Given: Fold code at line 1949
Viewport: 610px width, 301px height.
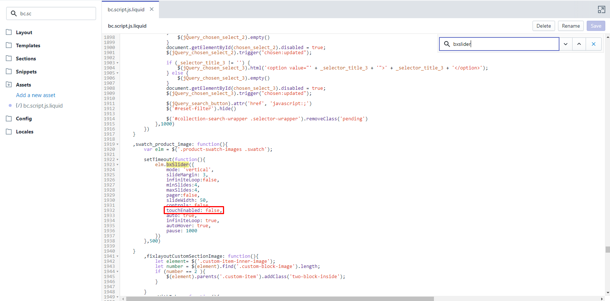Looking at the screenshot, I should pos(117,297).
